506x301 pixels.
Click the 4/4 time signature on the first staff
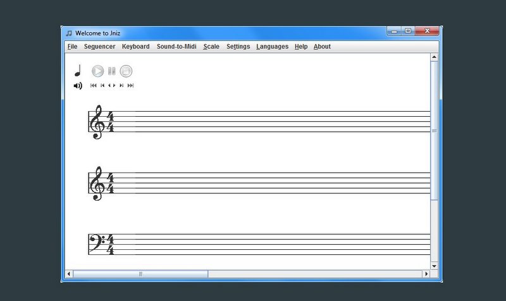click(x=110, y=122)
